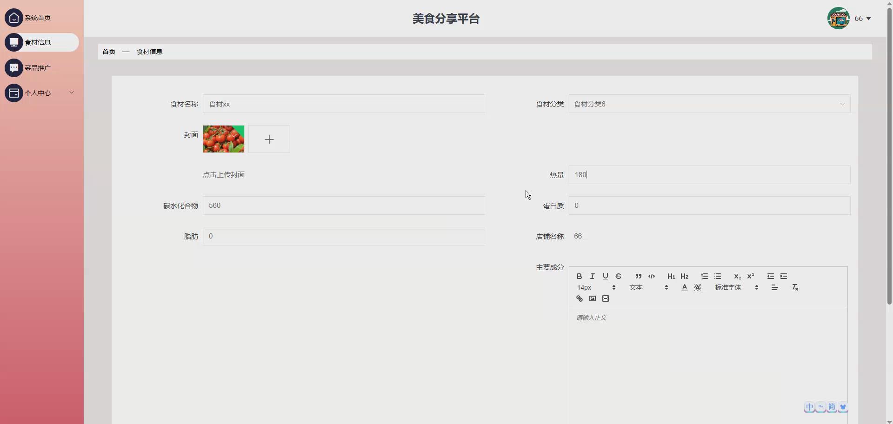893x424 pixels.
Task: Apply strikethrough formatting
Action: coord(619,276)
